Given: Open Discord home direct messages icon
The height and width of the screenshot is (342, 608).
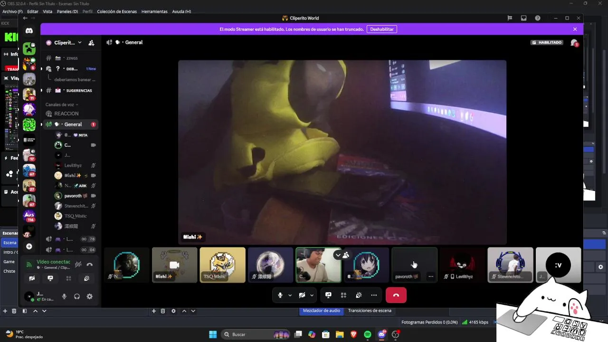Looking at the screenshot, I should point(29,31).
